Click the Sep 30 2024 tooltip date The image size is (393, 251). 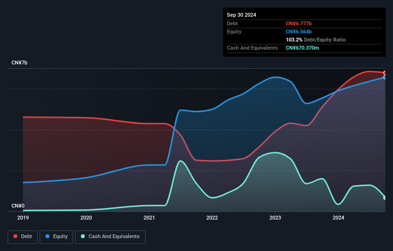241,15
